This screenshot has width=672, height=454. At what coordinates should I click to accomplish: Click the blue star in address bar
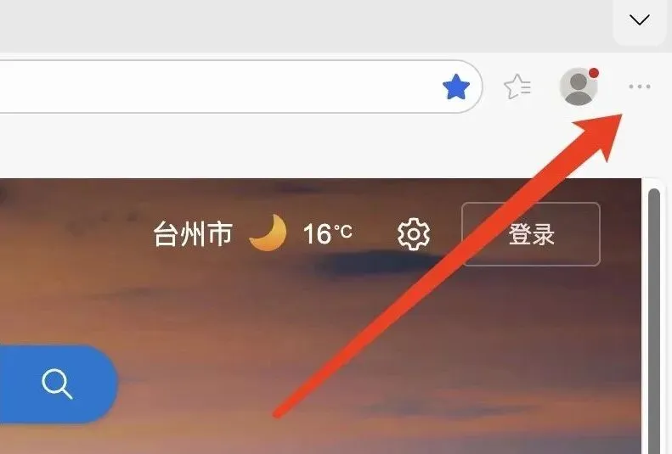[456, 87]
